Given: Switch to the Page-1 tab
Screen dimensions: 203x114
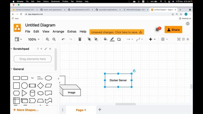Looking at the screenshot, I should pos(81,110).
